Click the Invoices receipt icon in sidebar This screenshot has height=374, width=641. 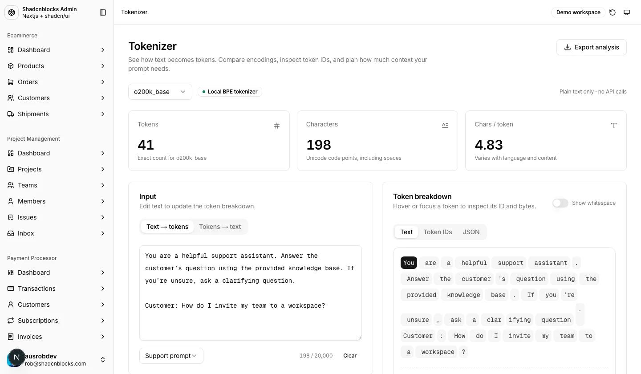pos(11,337)
